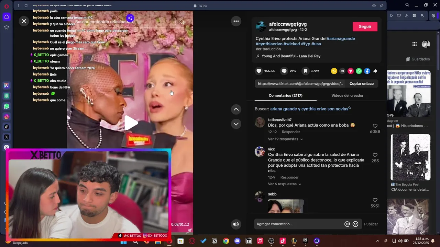The image size is (440, 247).
Task: Click the sparkle AI search icon
Action: click(130, 18)
